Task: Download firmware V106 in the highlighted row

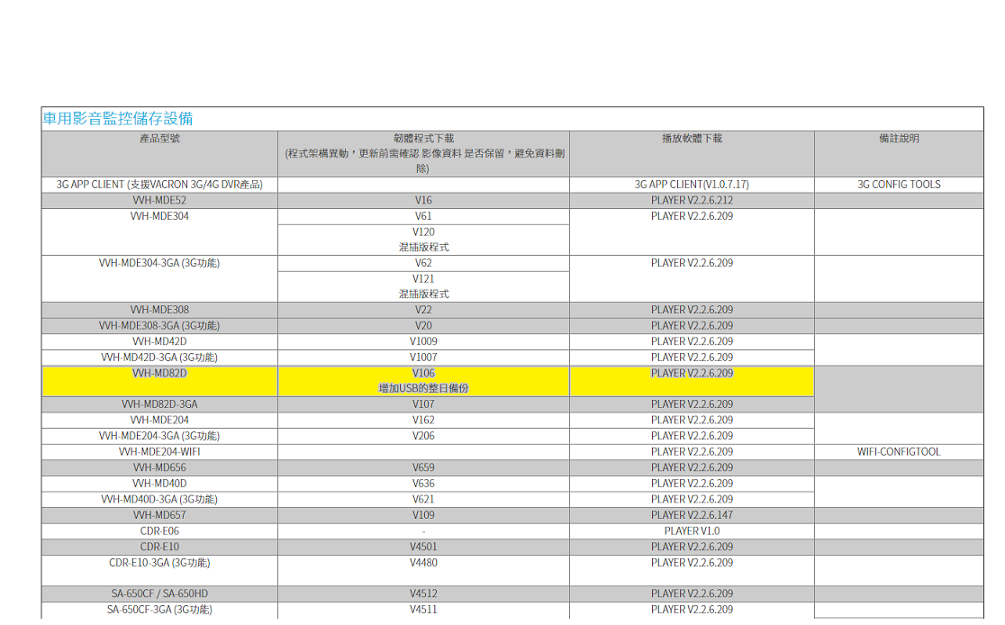Action: (x=423, y=374)
